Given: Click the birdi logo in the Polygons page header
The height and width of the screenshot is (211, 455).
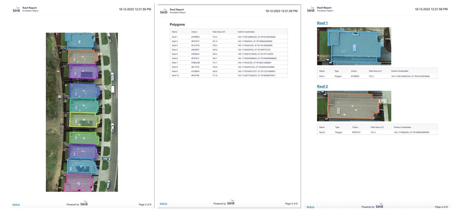Looking at the screenshot, I should pos(164,11).
